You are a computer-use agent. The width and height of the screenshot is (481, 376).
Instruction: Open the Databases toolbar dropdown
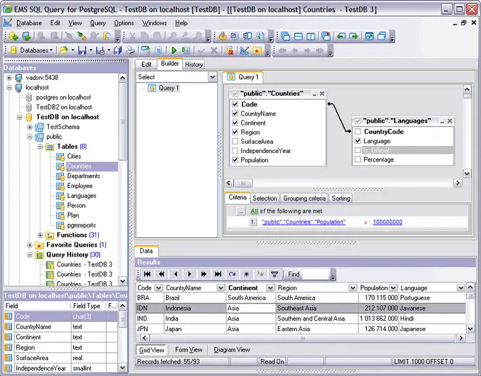pyautogui.click(x=35, y=50)
